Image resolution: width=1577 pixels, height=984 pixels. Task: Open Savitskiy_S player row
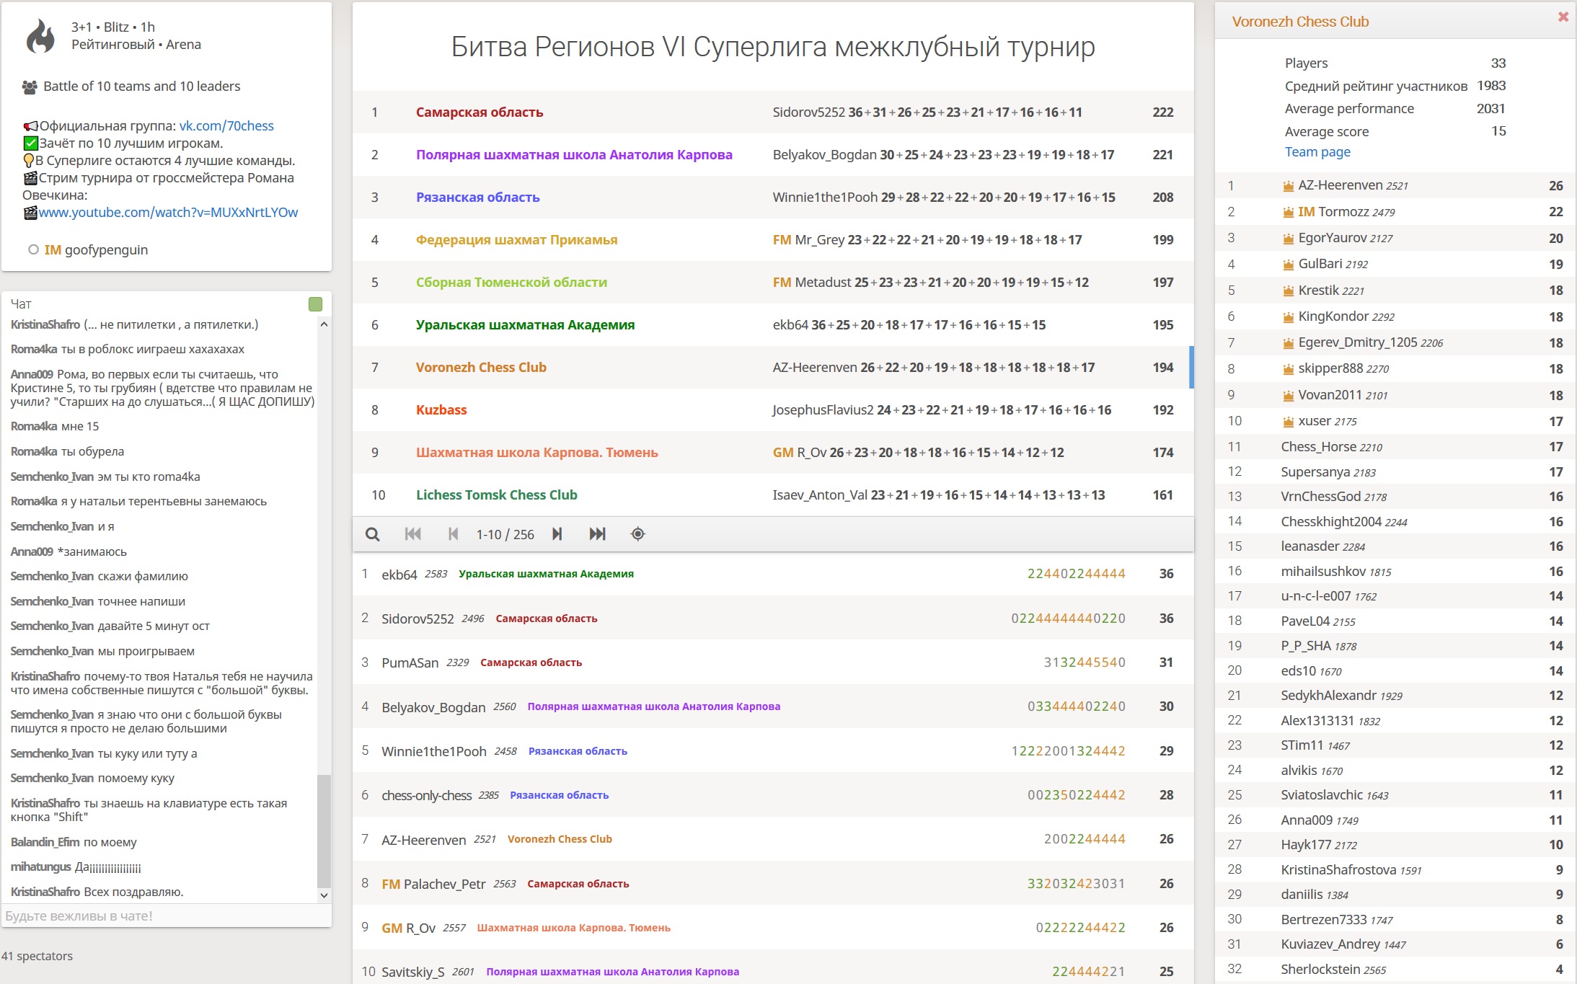point(772,971)
